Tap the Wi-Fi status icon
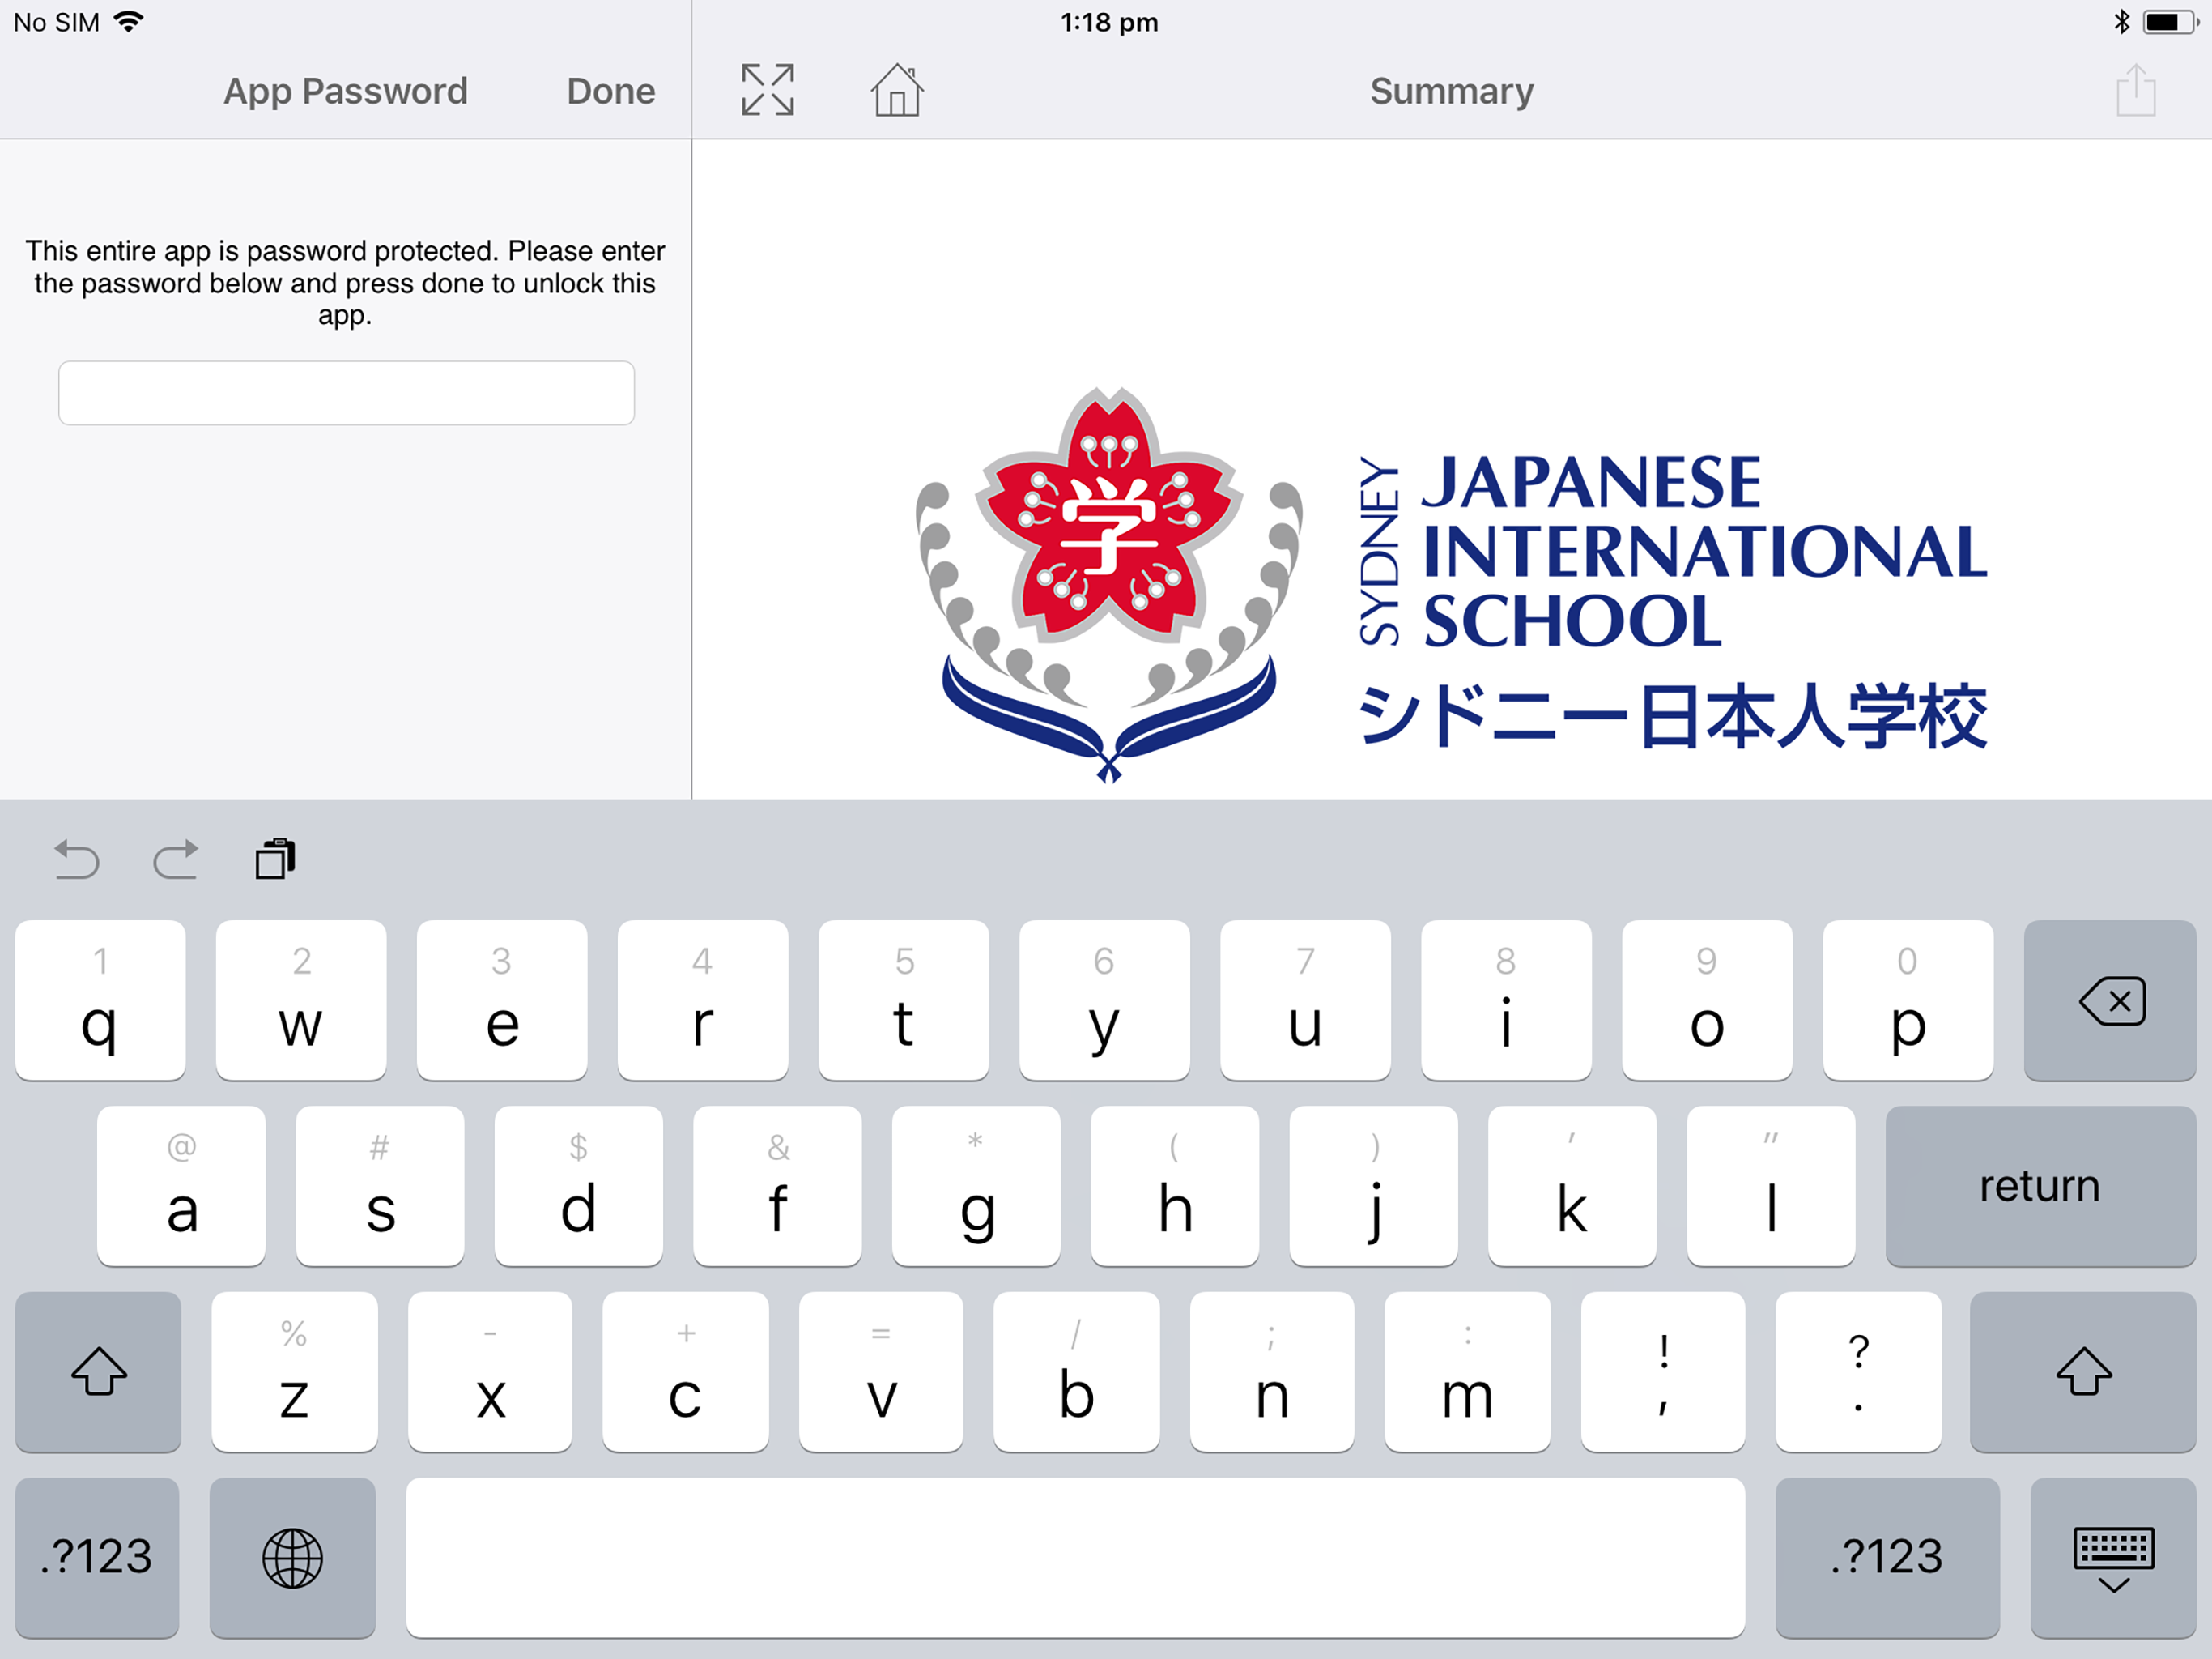Image resolution: width=2212 pixels, height=1659 pixels. pos(128,21)
